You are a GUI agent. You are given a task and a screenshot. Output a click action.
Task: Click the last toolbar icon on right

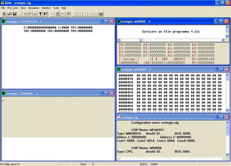(x=101, y=14)
